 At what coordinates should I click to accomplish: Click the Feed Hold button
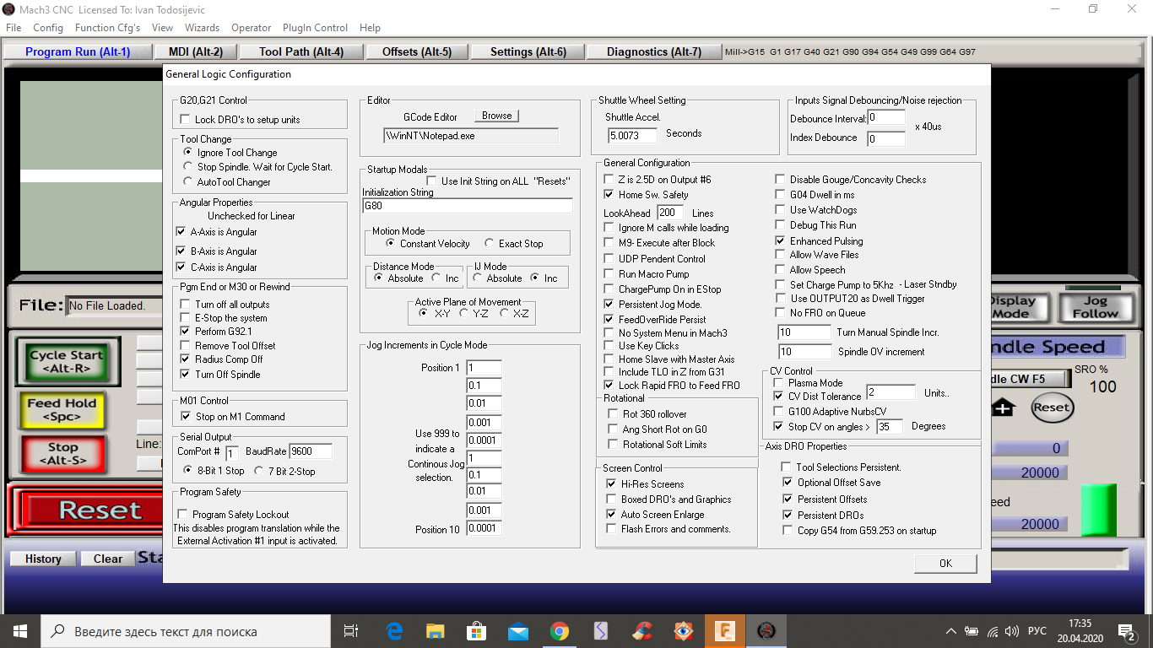[x=62, y=409]
